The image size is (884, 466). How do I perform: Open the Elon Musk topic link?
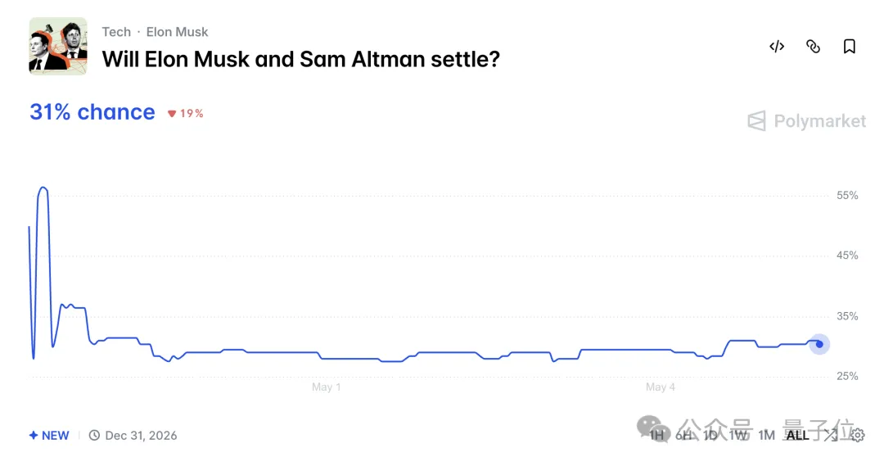[177, 32]
